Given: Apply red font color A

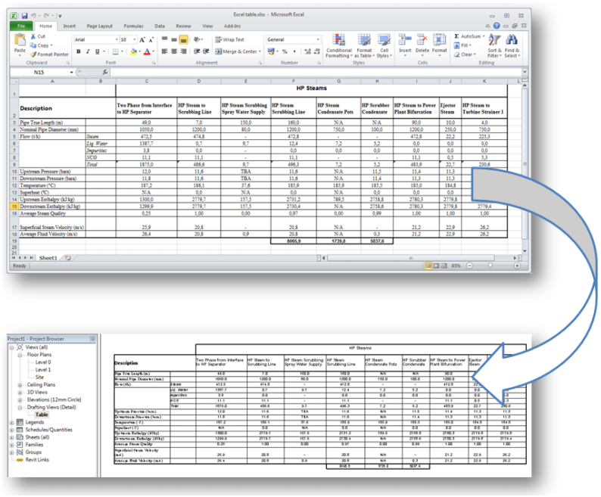Looking at the screenshot, I should point(147,51).
